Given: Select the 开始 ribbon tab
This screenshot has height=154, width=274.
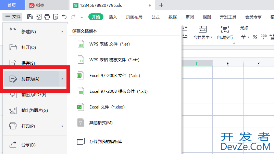Looking at the screenshot, I should pos(96,17).
